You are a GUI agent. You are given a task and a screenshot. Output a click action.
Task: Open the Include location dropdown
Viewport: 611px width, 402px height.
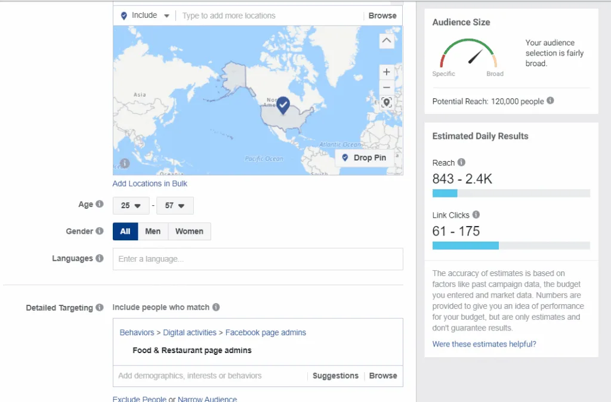(x=145, y=16)
